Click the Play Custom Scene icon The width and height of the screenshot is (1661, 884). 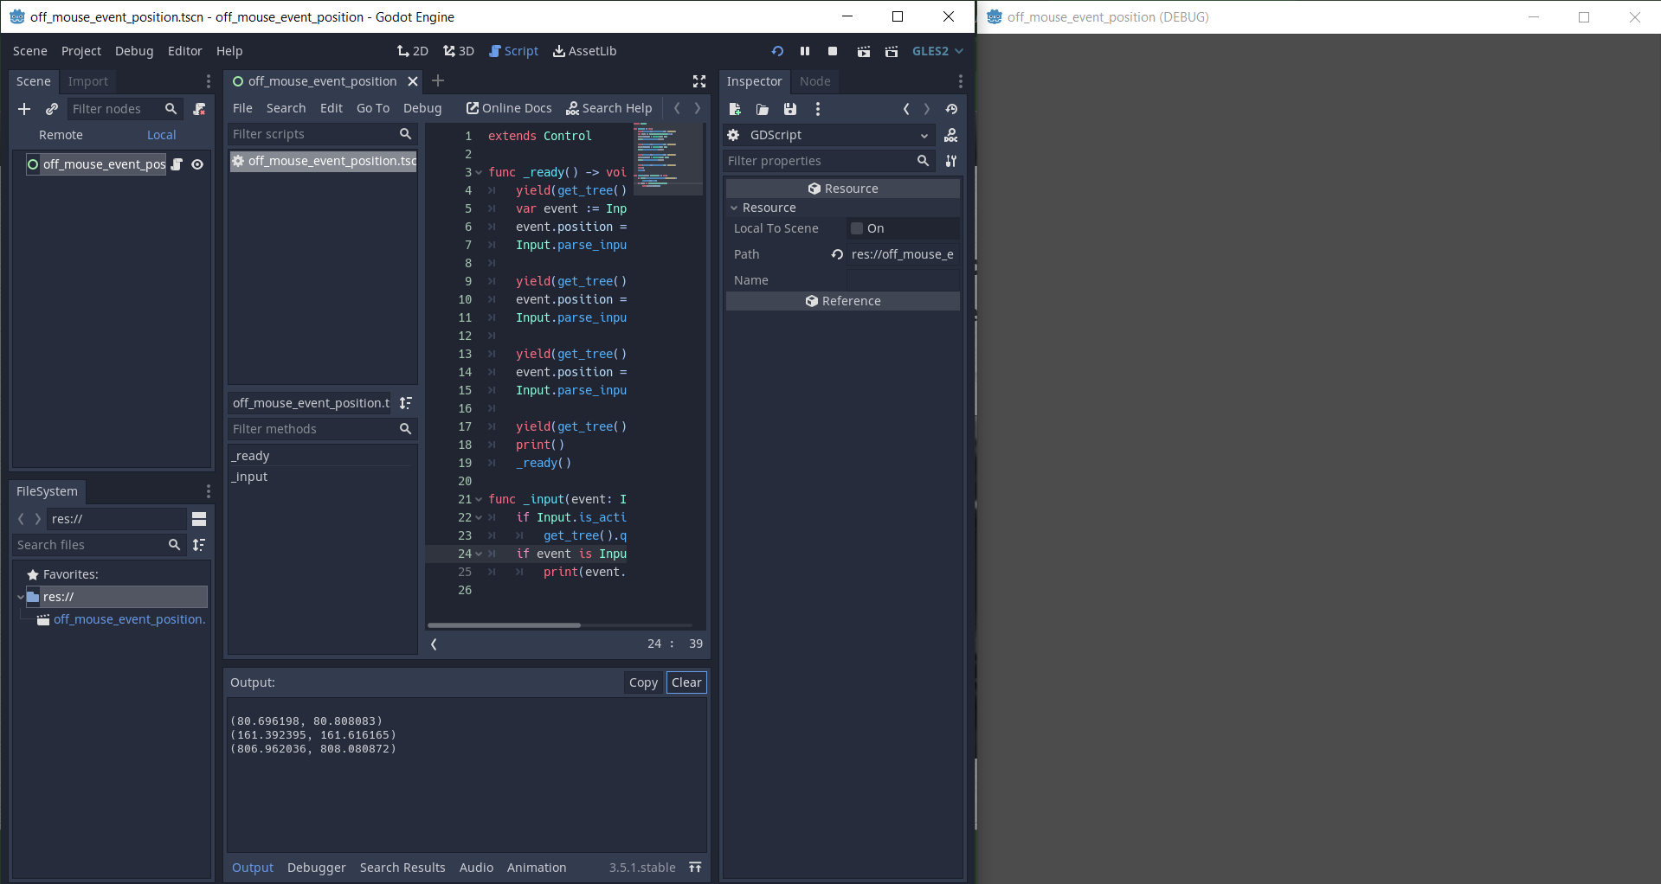pyautogui.click(x=892, y=51)
